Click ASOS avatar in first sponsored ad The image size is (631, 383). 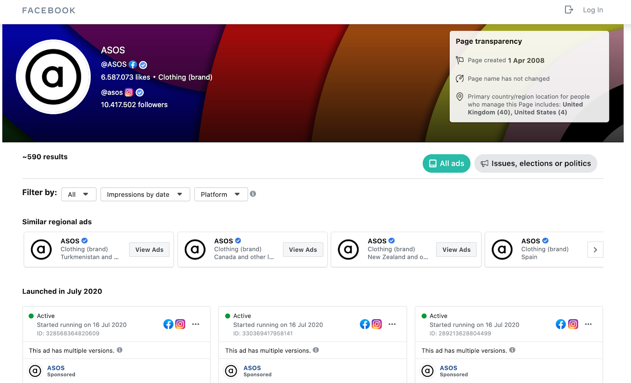35,371
